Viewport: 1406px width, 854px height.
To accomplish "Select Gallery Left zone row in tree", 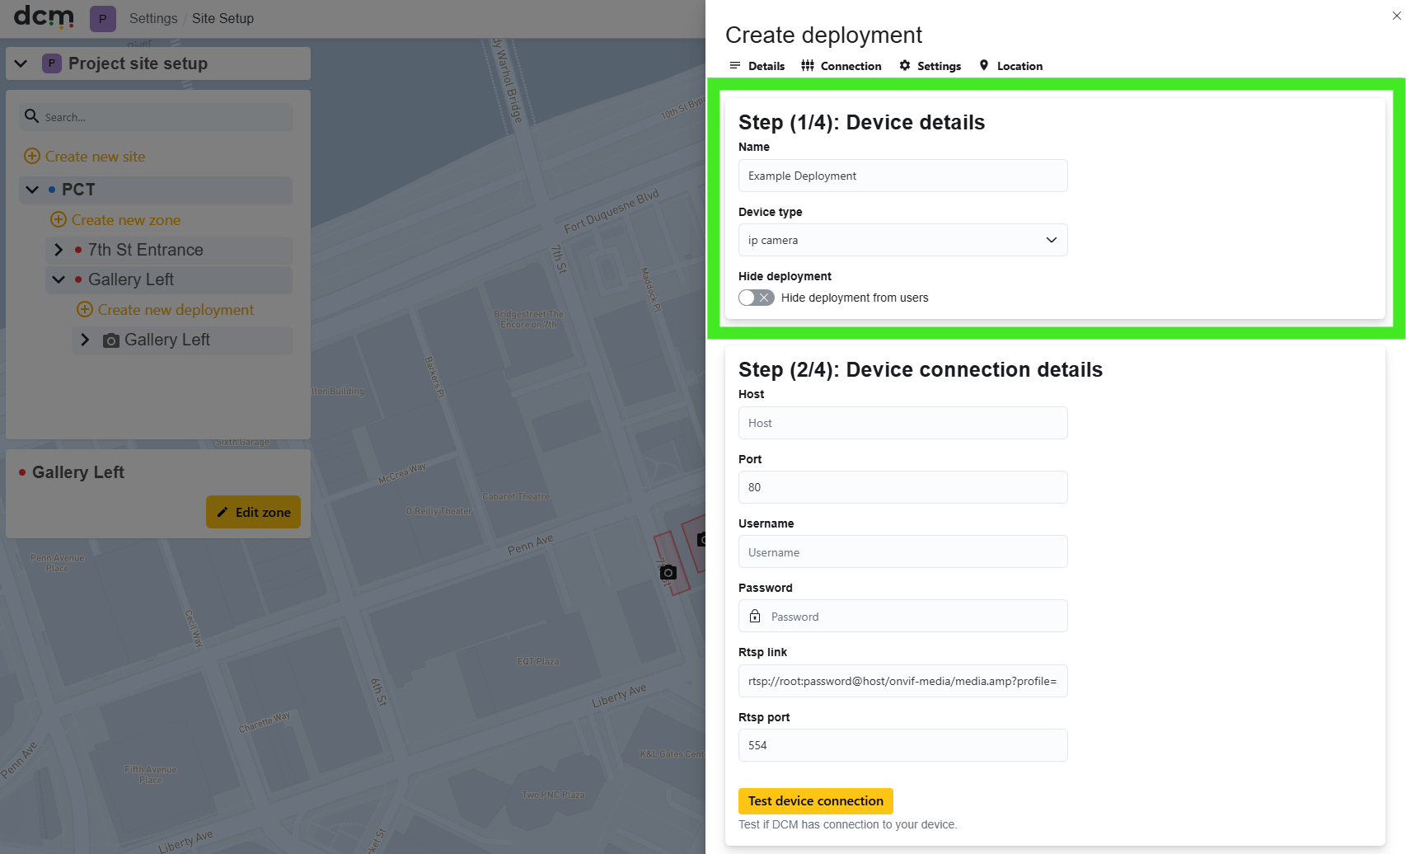I will (169, 279).
